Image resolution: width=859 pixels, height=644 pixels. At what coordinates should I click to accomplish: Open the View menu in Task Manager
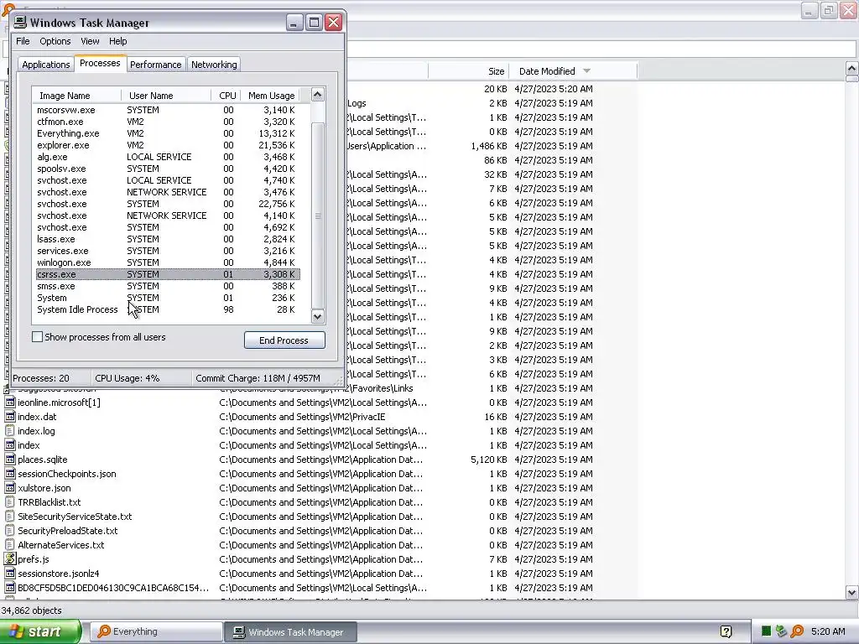click(90, 41)
